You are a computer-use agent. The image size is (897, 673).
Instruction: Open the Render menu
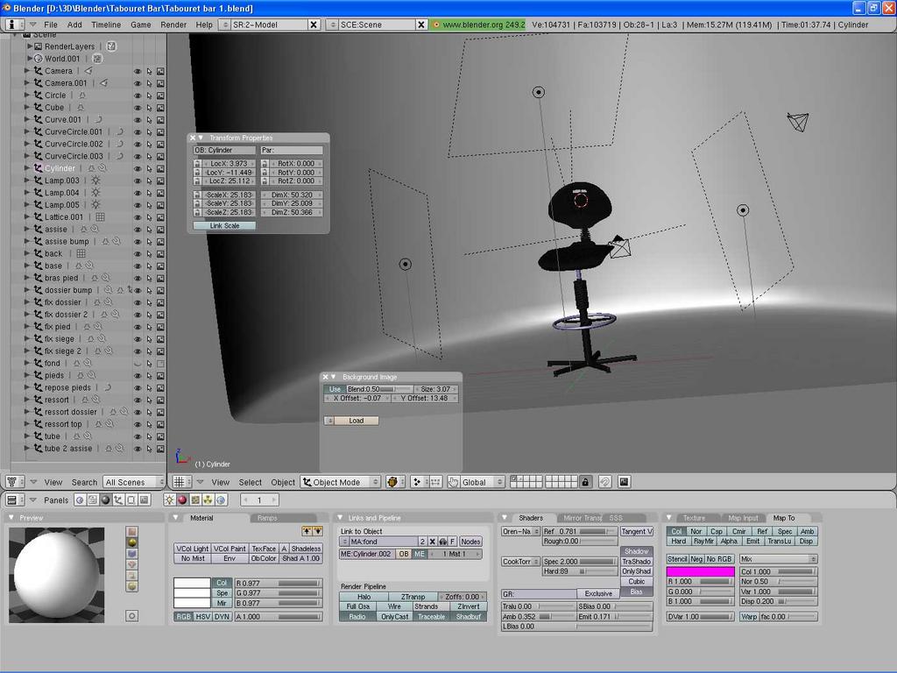[x=173, y=25]
